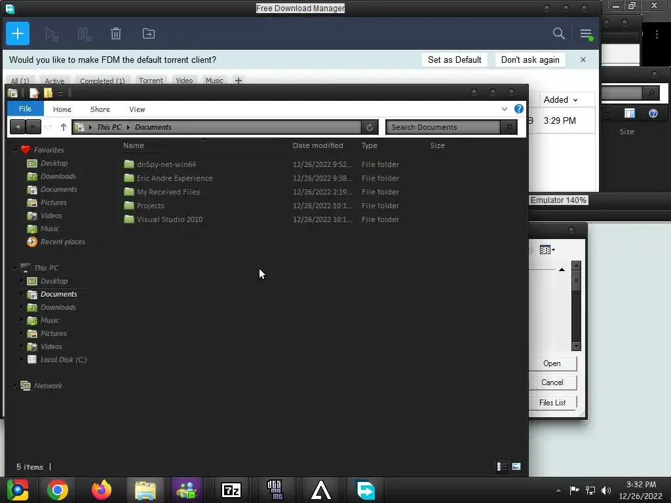The width and height of the screenshot is (671, 503).
Task: Go up one folder level in Explorer
Action: tap(64, 127)
